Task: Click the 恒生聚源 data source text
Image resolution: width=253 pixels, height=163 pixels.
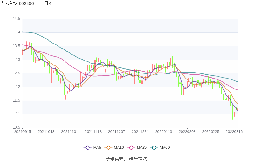Action: (138, 160)
